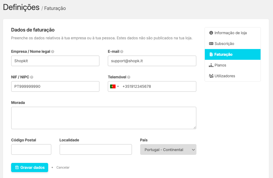This screenshot has height=178, width=273.
Task: Click the Planos blocks icon in sidebar
Action: 211,65
